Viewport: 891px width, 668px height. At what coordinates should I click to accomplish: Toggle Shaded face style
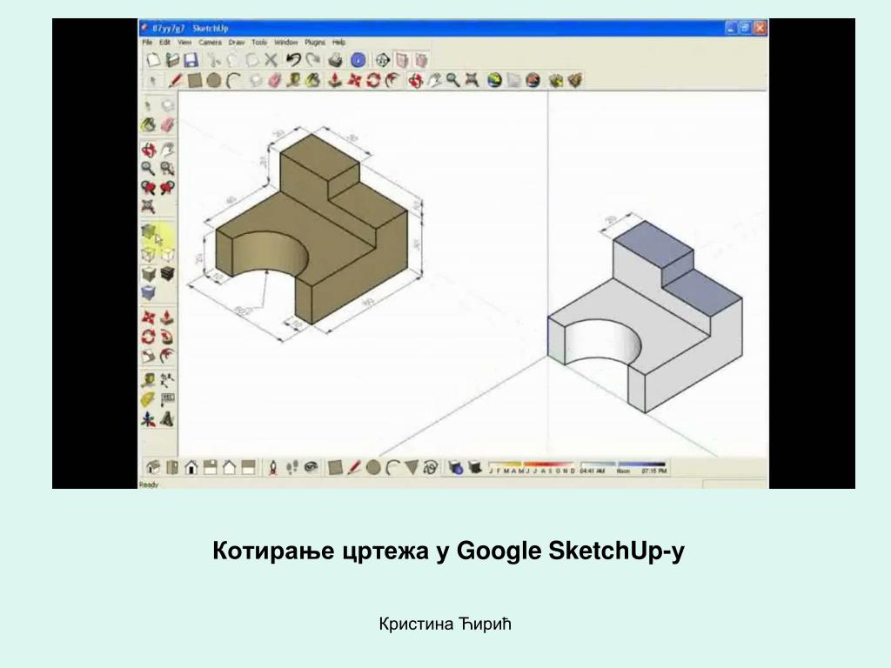(x=148, y=274)
